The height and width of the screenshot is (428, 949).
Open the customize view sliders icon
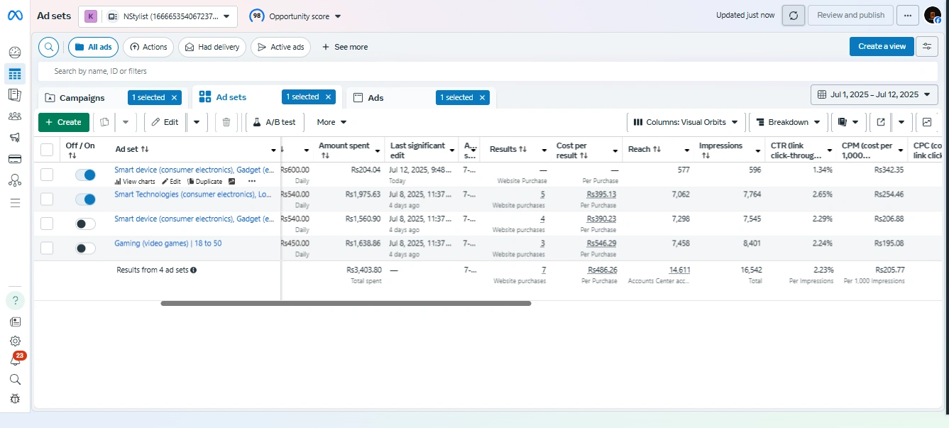pyautogui.click(x=926, y=46)
